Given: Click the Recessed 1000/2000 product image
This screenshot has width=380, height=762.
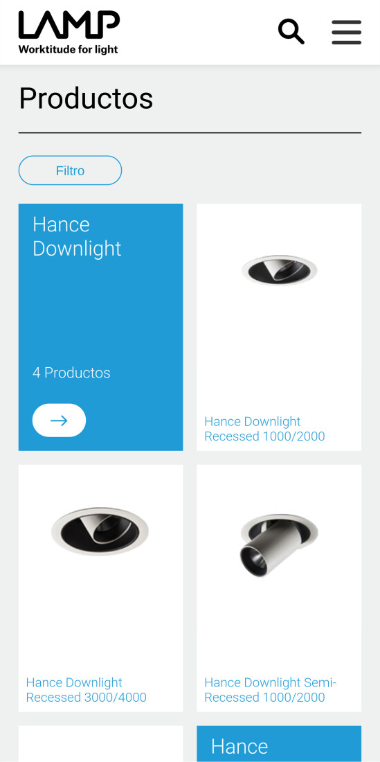Looking at the screenshot, I should [279, 270].
